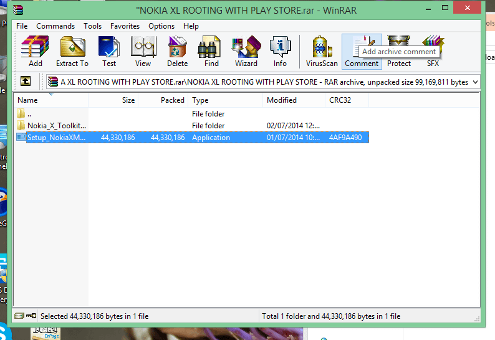Viewport: 495px width, 340px height.
Task: Click the 4AF9A490 CRC32 value
Action: coord(345,138)
